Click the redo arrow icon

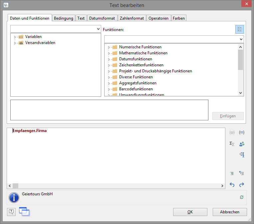pyautogui.click(x=242, y=185)
